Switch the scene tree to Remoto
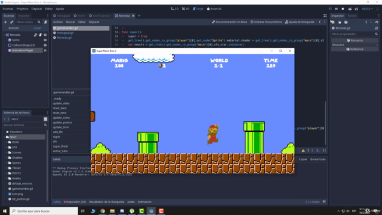This screenshot has height=215, width=382. [14, 28]
